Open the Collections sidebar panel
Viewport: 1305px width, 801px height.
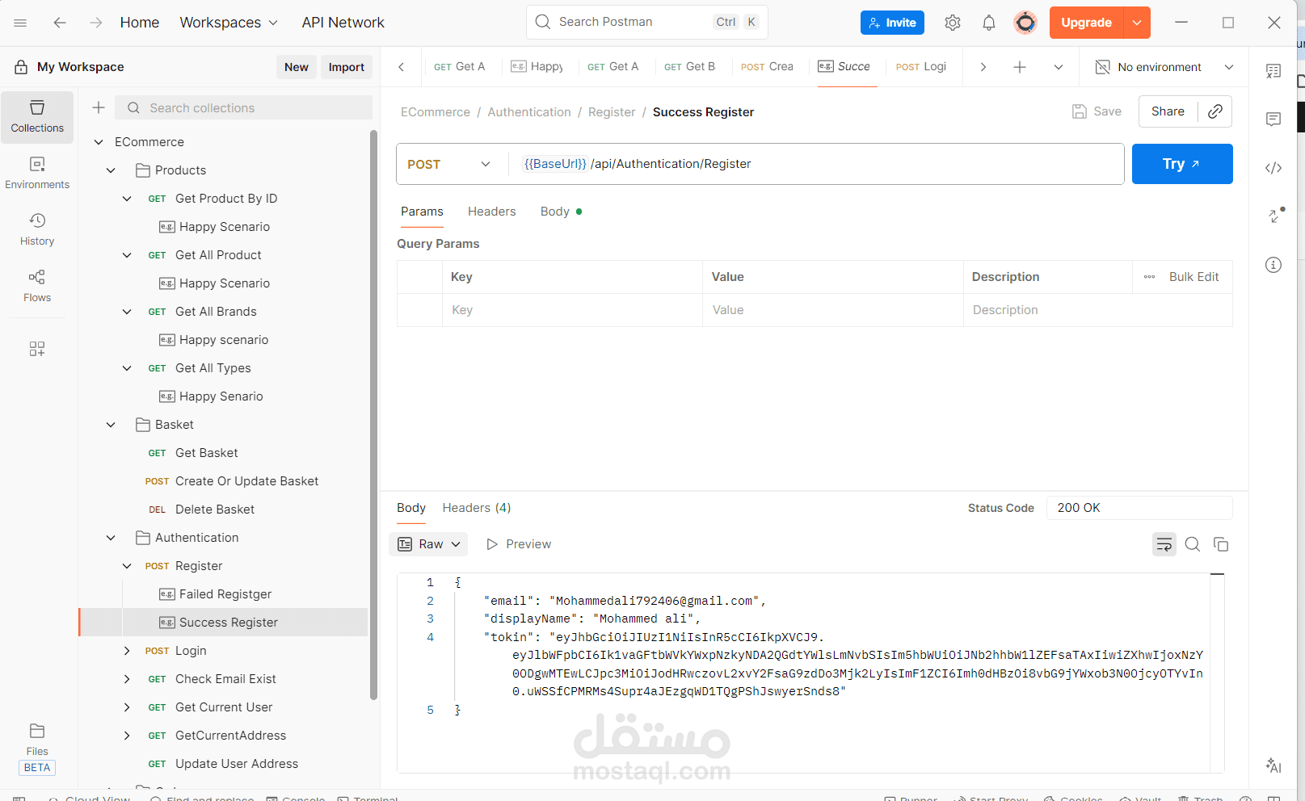[x=37, y=117]
